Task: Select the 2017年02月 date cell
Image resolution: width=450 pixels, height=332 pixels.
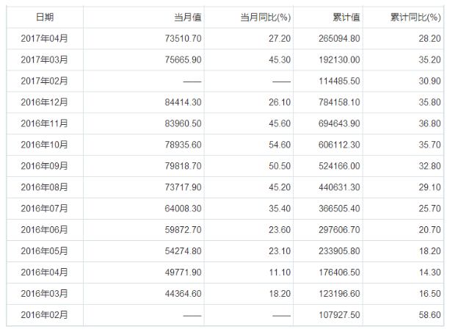Action: 44,81
